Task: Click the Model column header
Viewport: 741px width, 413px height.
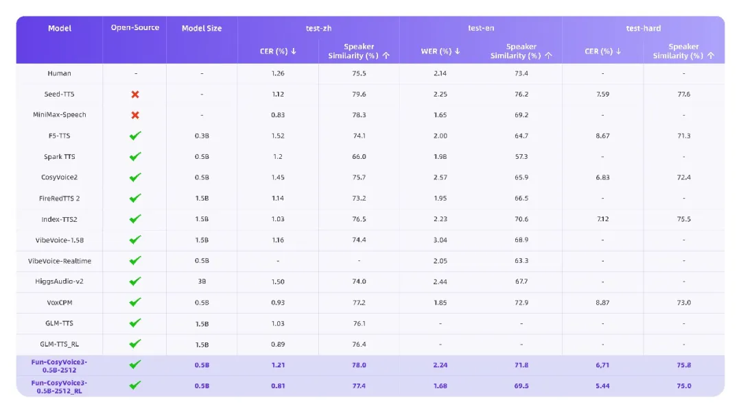Action: click(x=60, y=28)
